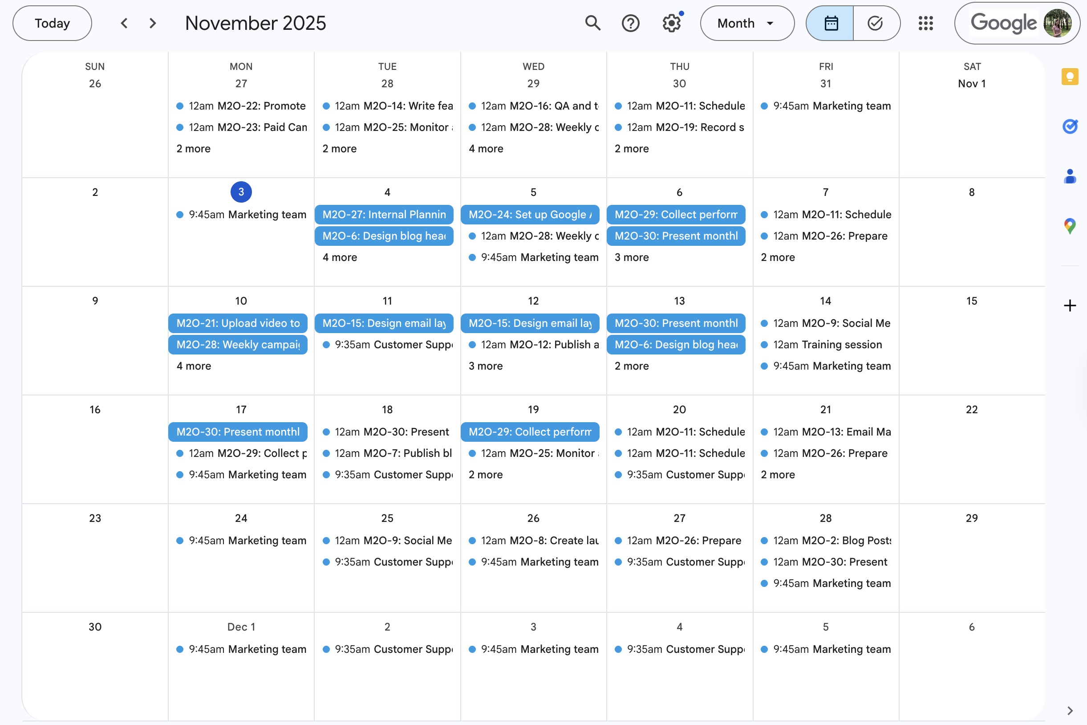Screen dimensions: 1087x725
Task: Expand '4 more' events on November 4
Action: (x=340, y=257)
